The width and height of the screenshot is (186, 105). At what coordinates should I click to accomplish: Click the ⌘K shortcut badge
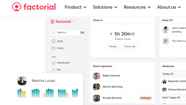tap(82, 33)
